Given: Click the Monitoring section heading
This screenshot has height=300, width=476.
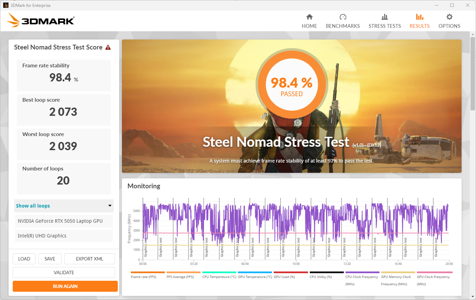Looking at the screenshot, I should 144,186.
